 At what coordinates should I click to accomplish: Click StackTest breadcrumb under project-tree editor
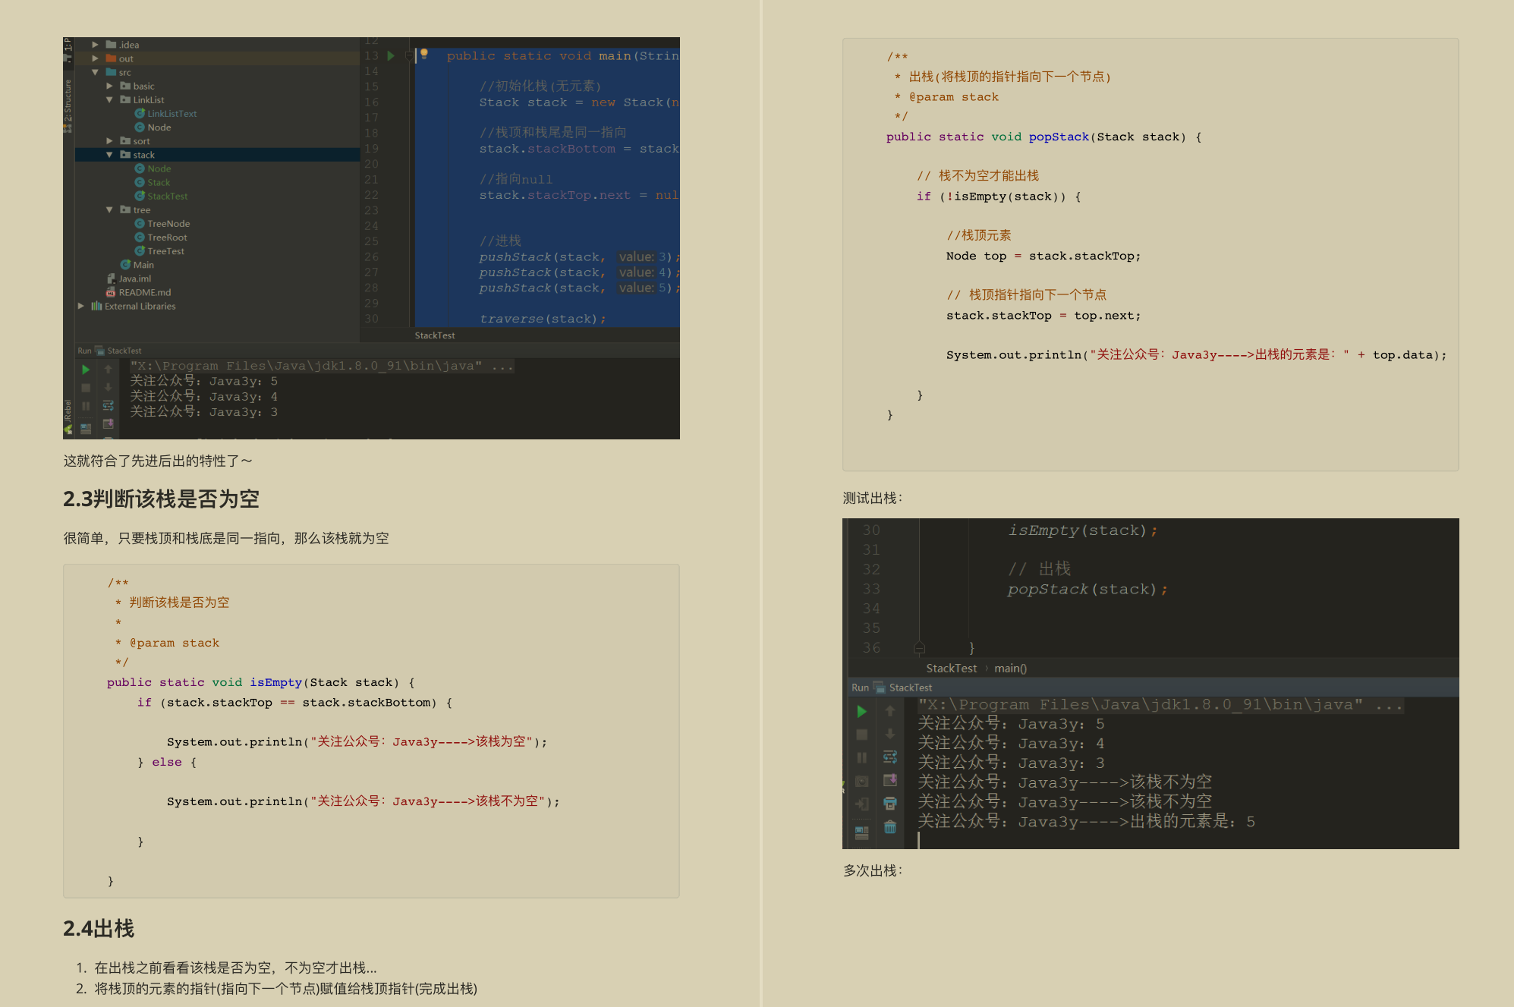coord(435,335)
